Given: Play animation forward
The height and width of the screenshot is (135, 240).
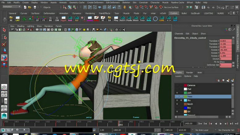Looking at the screenshot, I should [x=221, y=124].
